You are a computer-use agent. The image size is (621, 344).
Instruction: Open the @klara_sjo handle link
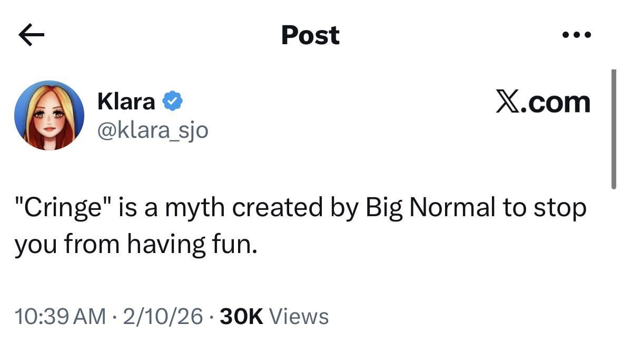tap(153, 129)
